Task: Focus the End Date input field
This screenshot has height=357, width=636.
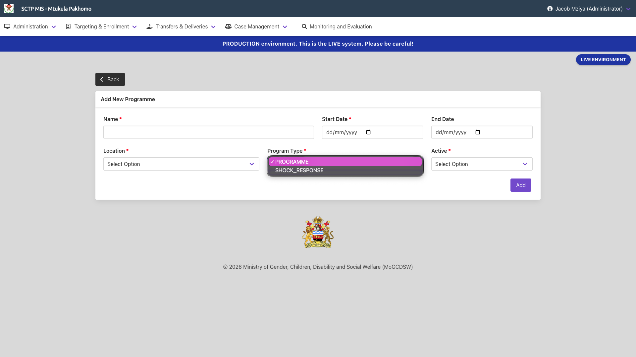Action: [x=482, y=132]
